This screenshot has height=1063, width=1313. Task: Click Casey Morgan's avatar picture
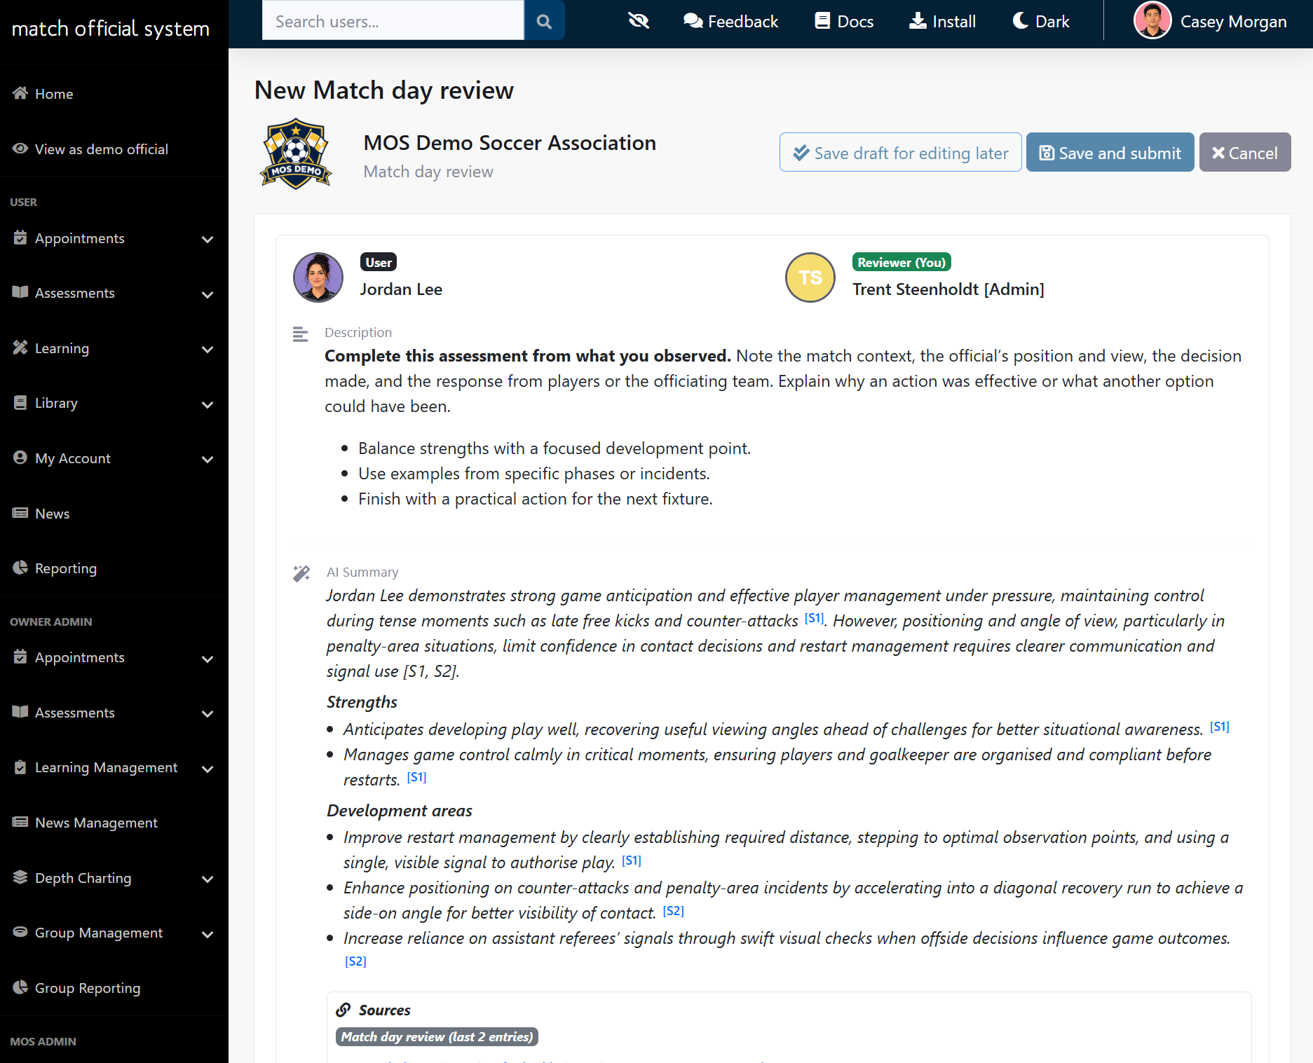pos(1152,20)
